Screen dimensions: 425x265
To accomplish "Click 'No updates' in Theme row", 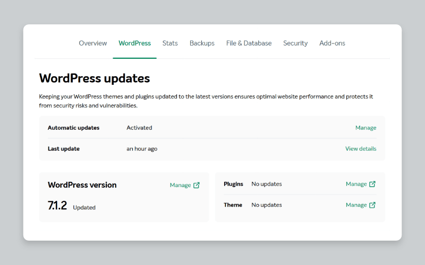I will [x=267, y=205].
